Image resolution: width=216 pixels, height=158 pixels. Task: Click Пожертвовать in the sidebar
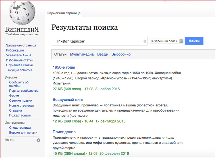click(20, 115)
